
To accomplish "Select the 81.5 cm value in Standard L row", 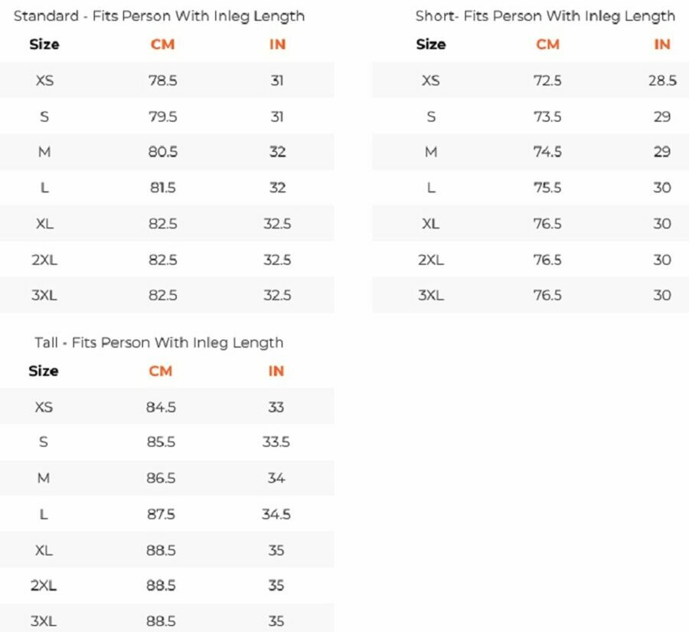I will coord(162,188).
